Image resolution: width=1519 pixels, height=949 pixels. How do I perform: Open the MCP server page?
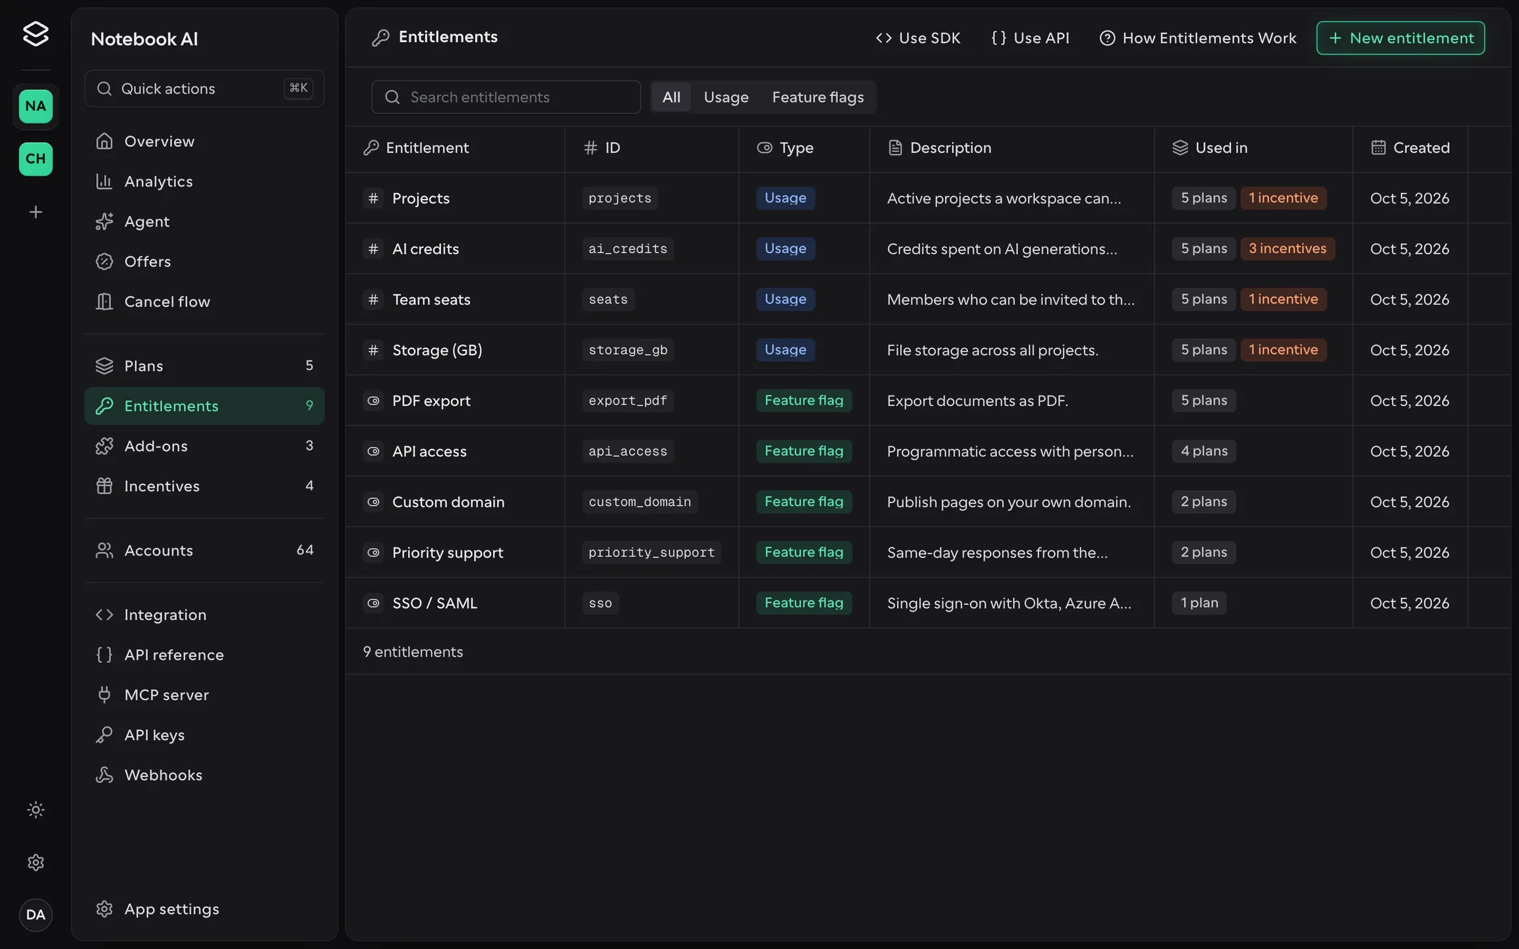pyautogui.click(x=204, y=695)
